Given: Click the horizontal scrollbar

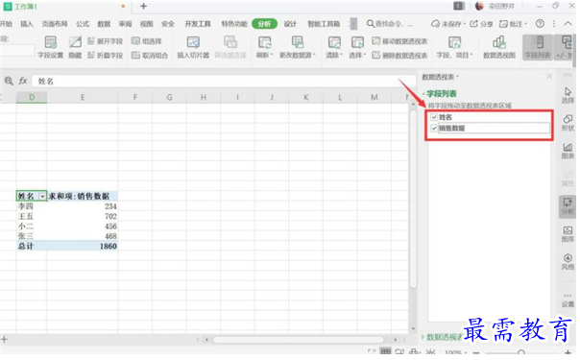Looking at the screenshot, I should click(298, 339).
